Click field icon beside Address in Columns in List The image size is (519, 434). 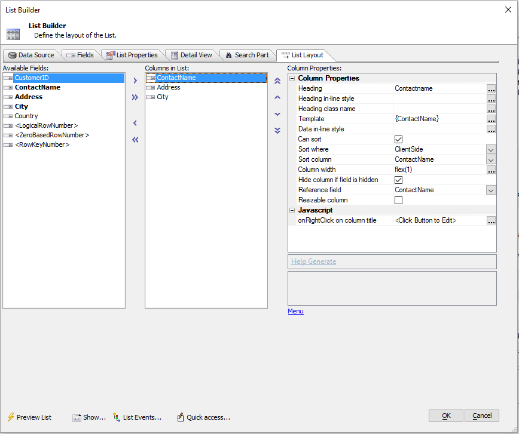[x=151, y=88]
